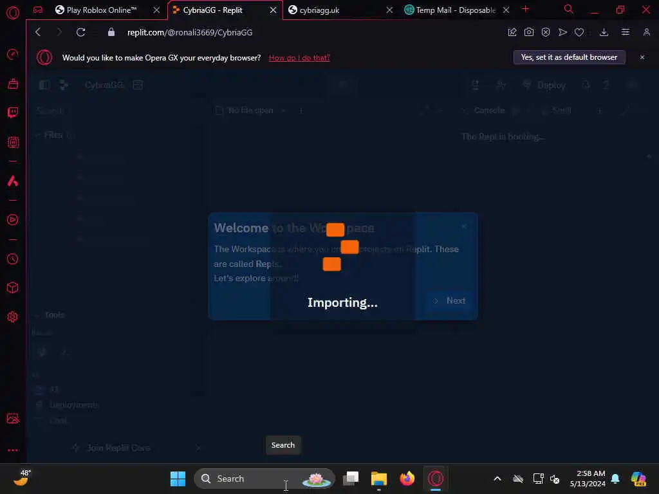
Task: Click 'How do I do that?' link
Action: (x=299, y=58)
